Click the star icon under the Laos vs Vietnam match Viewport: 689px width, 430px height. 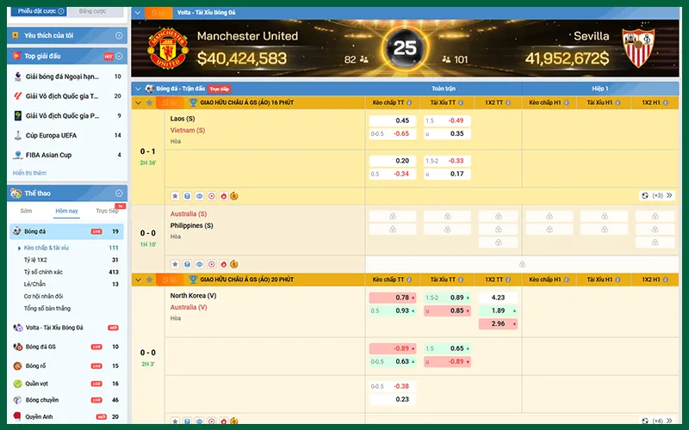click(175, 196)
